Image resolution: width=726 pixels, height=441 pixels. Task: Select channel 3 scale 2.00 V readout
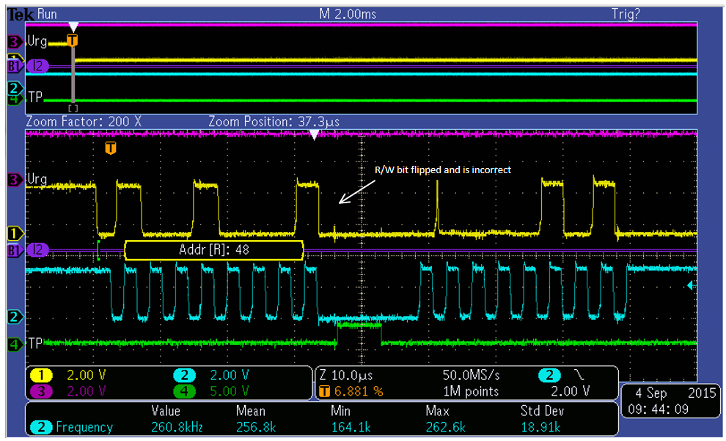[86, 391]
